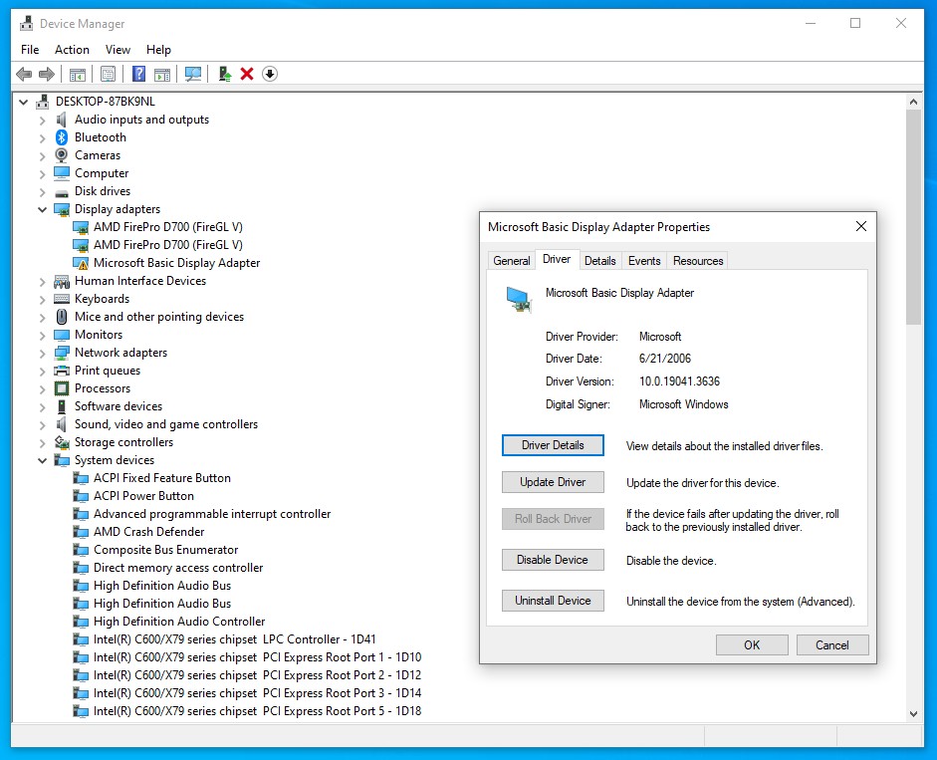Select the Disk drives icon
Image resolution: width=937 pixels, height=760 pixels.
pyautogui.click(x=62, y=192)
